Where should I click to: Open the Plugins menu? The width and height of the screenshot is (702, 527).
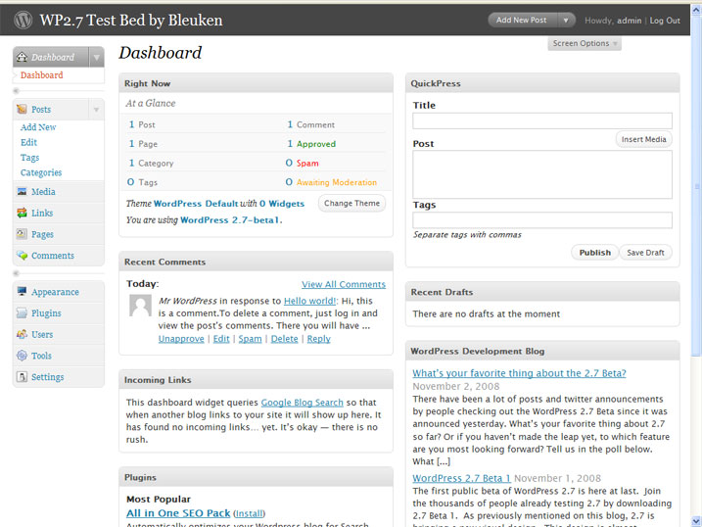[x=46, y=313]
